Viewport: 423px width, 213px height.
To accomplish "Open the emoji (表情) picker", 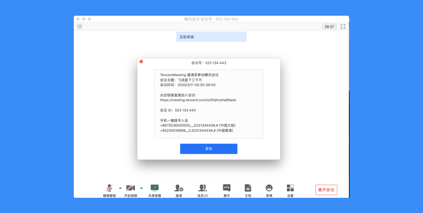I will 269,190.
